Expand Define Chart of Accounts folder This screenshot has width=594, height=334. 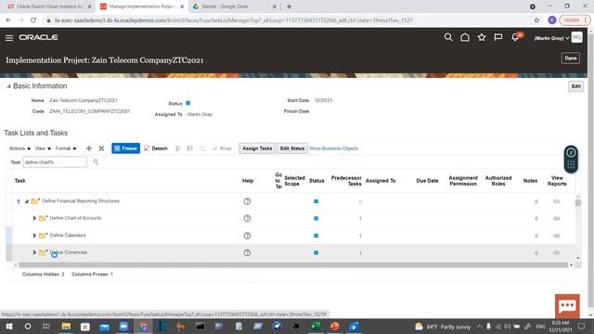pos(34,219)
